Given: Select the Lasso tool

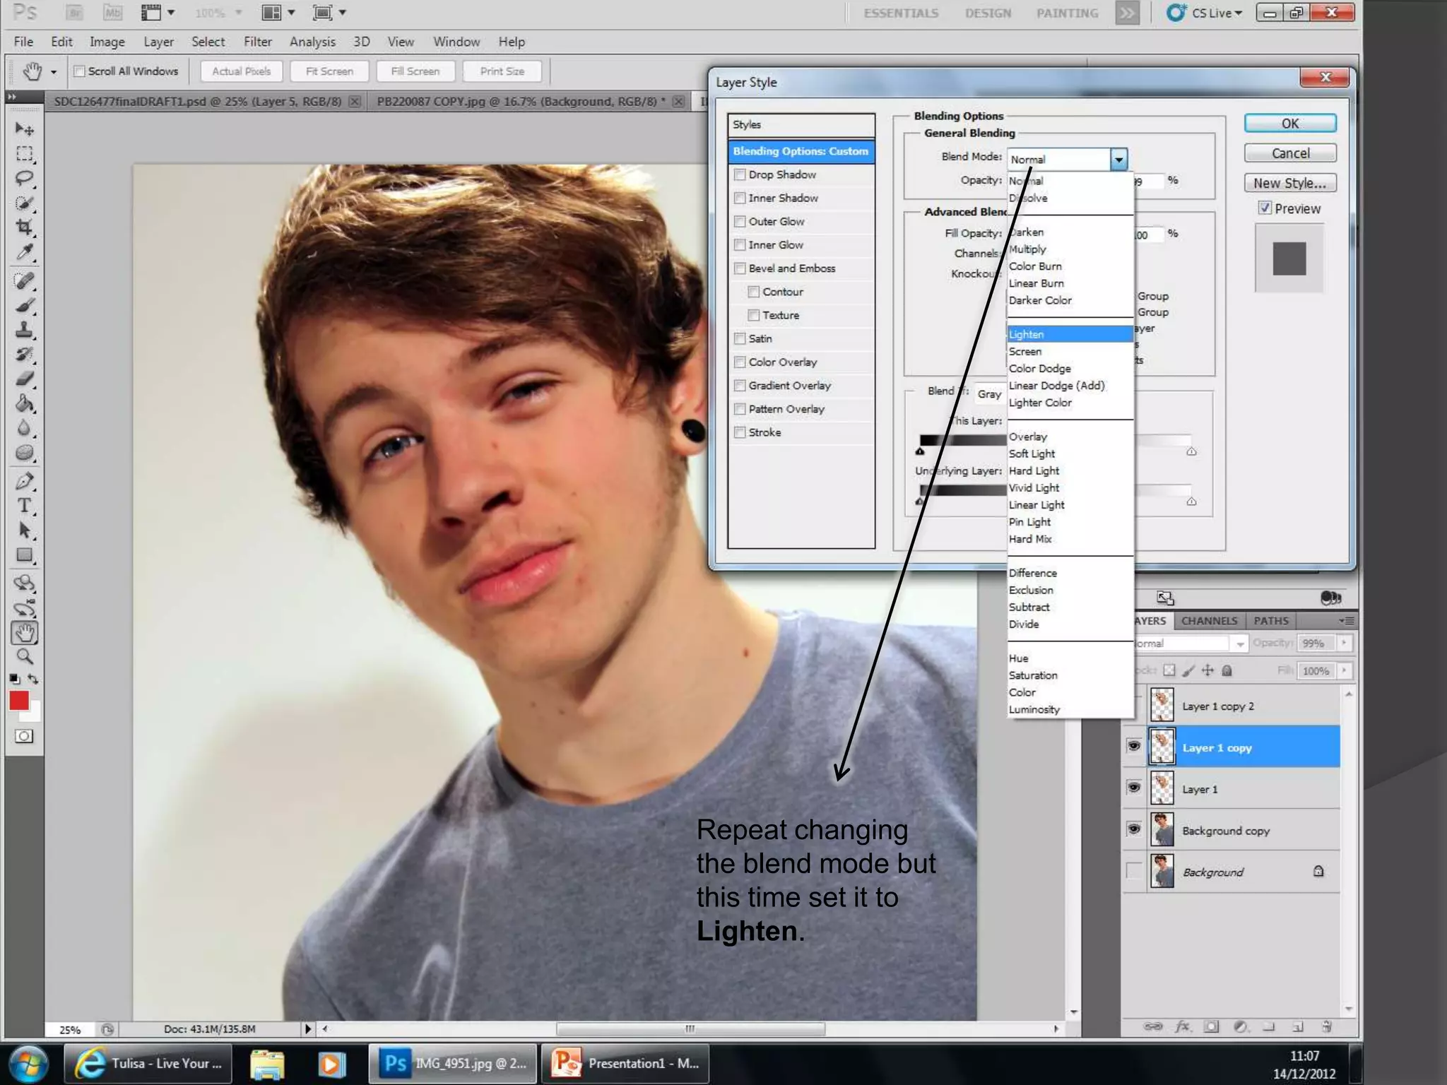Looking at the screenshot, I should point(25,178).
